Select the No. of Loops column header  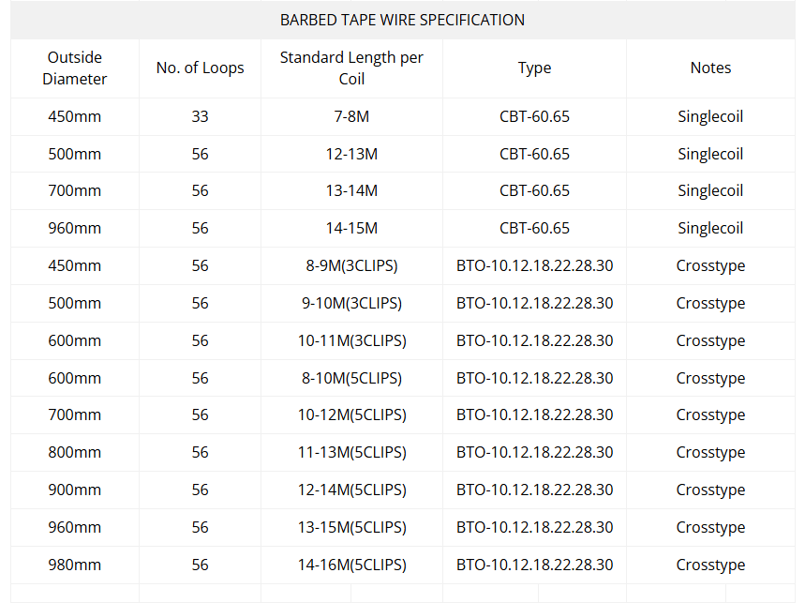(x=200, y=68)
